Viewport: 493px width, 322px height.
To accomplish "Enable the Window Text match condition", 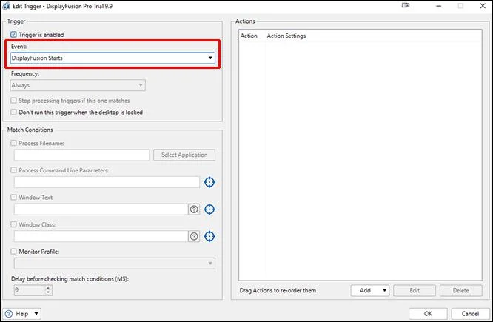I will 13,197.
